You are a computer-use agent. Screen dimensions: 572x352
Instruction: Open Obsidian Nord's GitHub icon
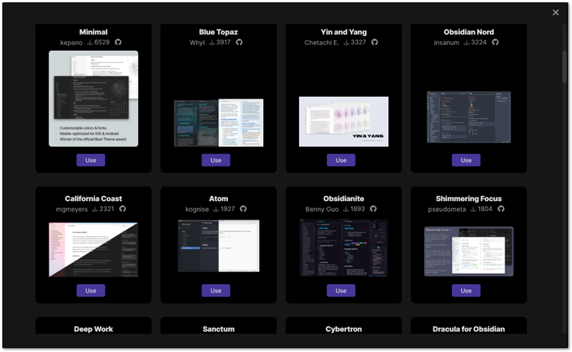[495, 42]
